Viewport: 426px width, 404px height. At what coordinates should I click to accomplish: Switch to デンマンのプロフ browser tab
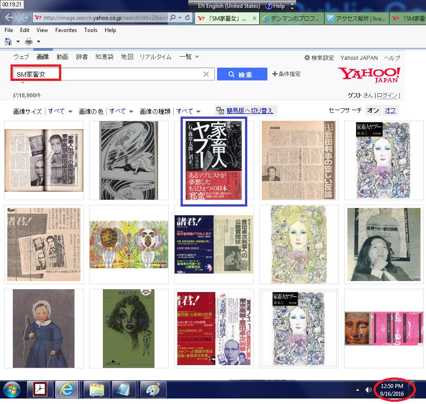point(292,18)
